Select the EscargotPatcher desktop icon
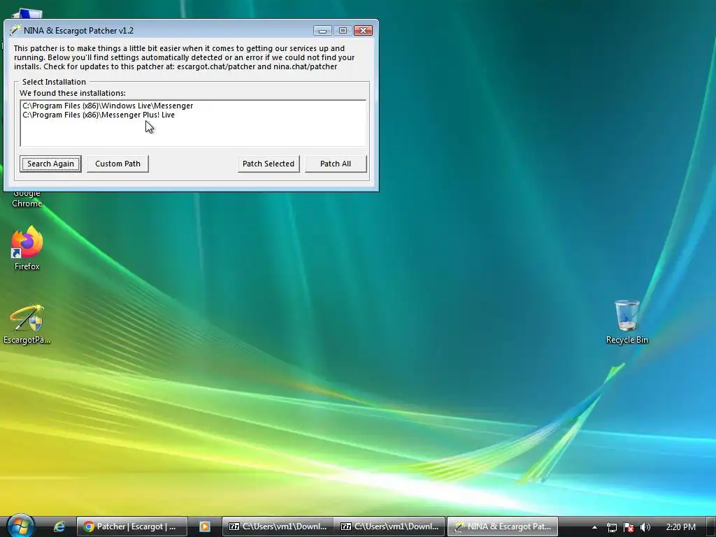 coord(27,324)
